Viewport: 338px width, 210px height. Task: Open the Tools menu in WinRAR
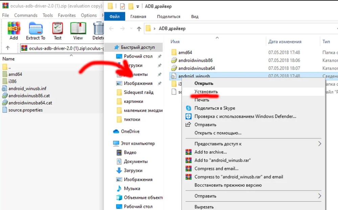[x=48, y=15]
